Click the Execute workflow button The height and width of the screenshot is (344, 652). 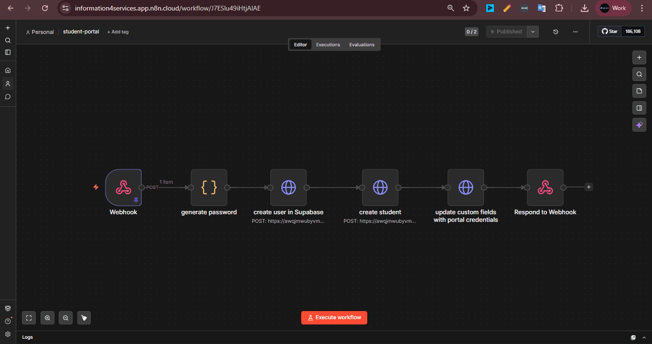[334, 318]
